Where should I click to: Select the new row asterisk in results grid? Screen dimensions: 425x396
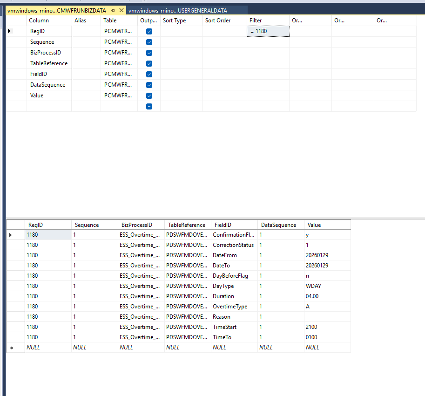[x=11, y=348]
